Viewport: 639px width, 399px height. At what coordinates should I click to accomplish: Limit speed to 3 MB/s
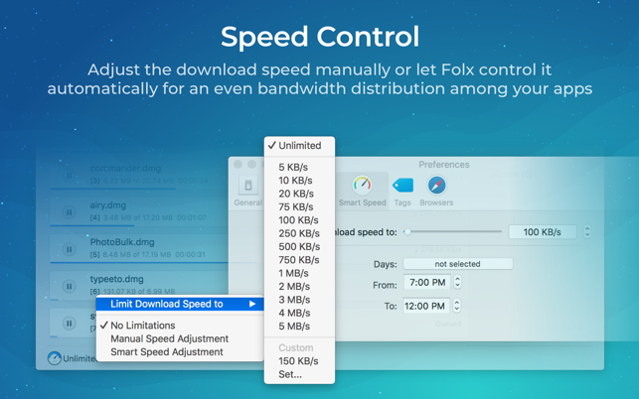299,300
